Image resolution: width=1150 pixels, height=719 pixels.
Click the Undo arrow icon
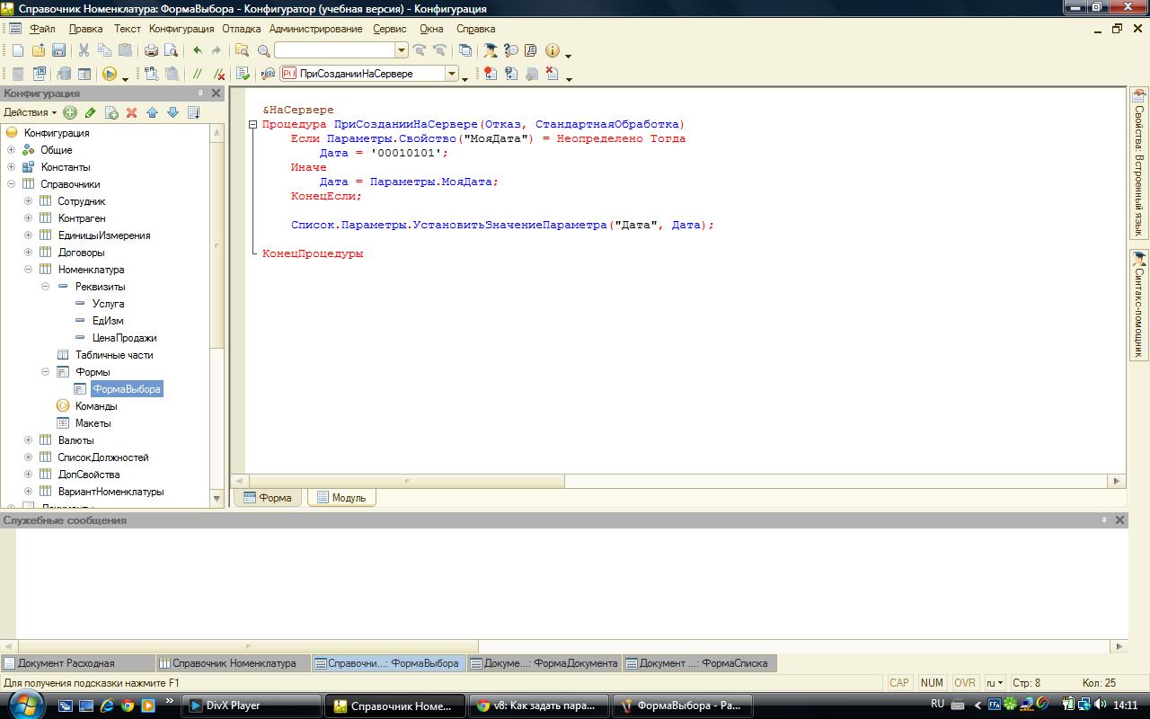tap(198, 51)
